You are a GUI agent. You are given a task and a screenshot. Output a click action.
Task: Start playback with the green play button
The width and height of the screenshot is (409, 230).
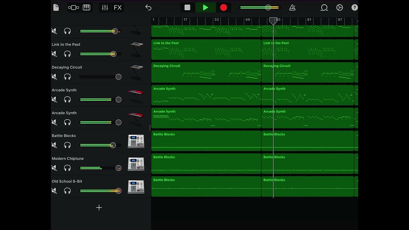pyautogui.click(x=205, y=7)
